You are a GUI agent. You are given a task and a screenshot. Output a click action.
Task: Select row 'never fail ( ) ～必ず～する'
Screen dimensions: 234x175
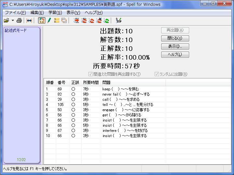coord(137,94)
